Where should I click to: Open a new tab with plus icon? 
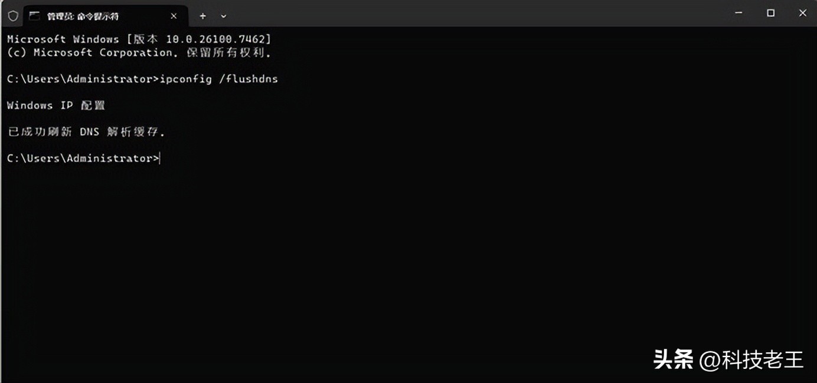[x=202, y=16]
